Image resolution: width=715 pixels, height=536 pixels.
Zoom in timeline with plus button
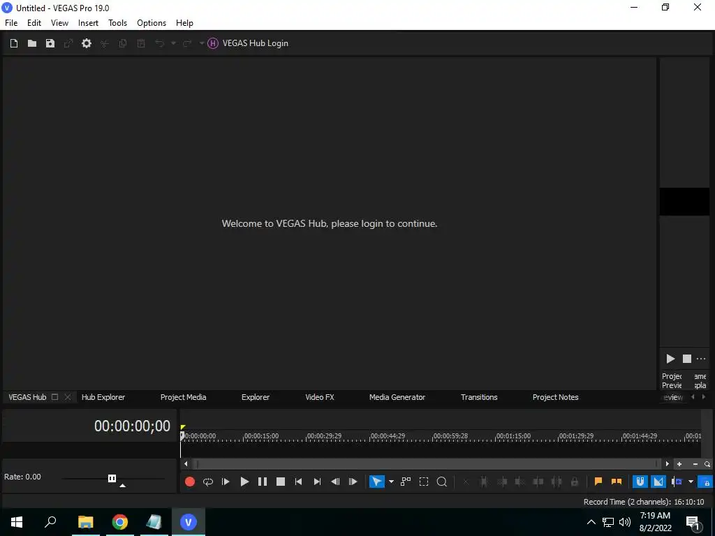pyautogui.click(x=679, y=464)
